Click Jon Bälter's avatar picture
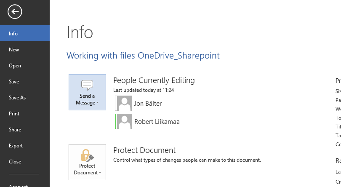Screen dimensions: 341x187 click(x=124, y=103)
